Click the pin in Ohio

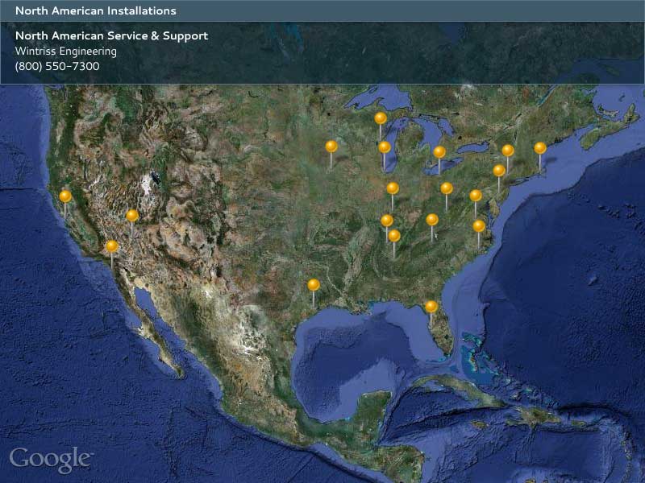tap(447, 188)
